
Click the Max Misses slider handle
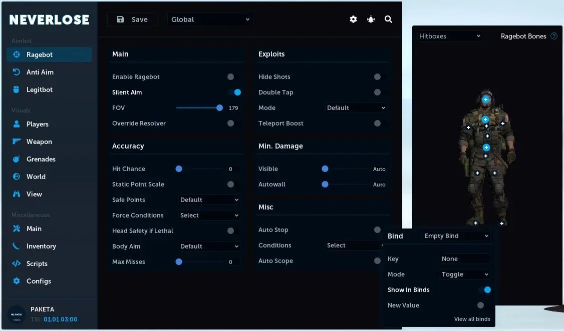179,261
